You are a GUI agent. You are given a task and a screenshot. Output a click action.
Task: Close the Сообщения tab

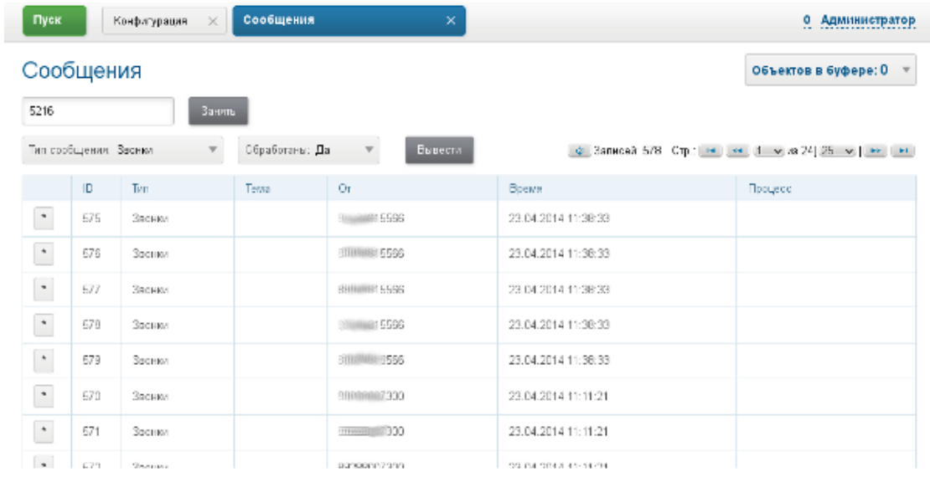pos(451,21)
